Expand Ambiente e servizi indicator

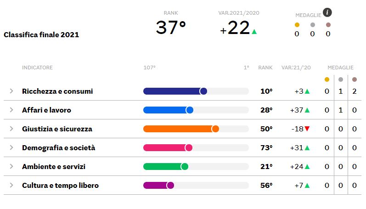click(x=11, y=166)
